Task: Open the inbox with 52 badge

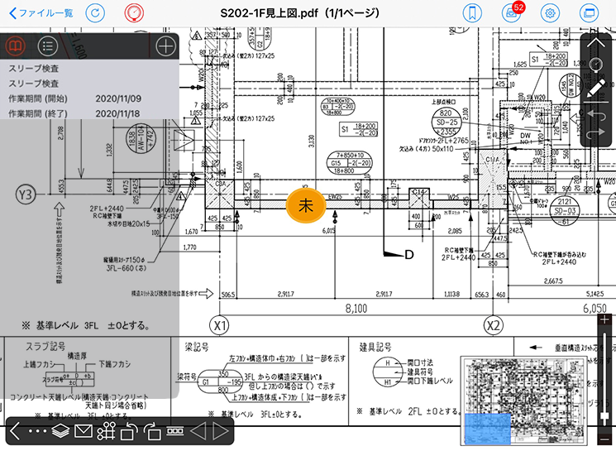Action: (511, 13)
